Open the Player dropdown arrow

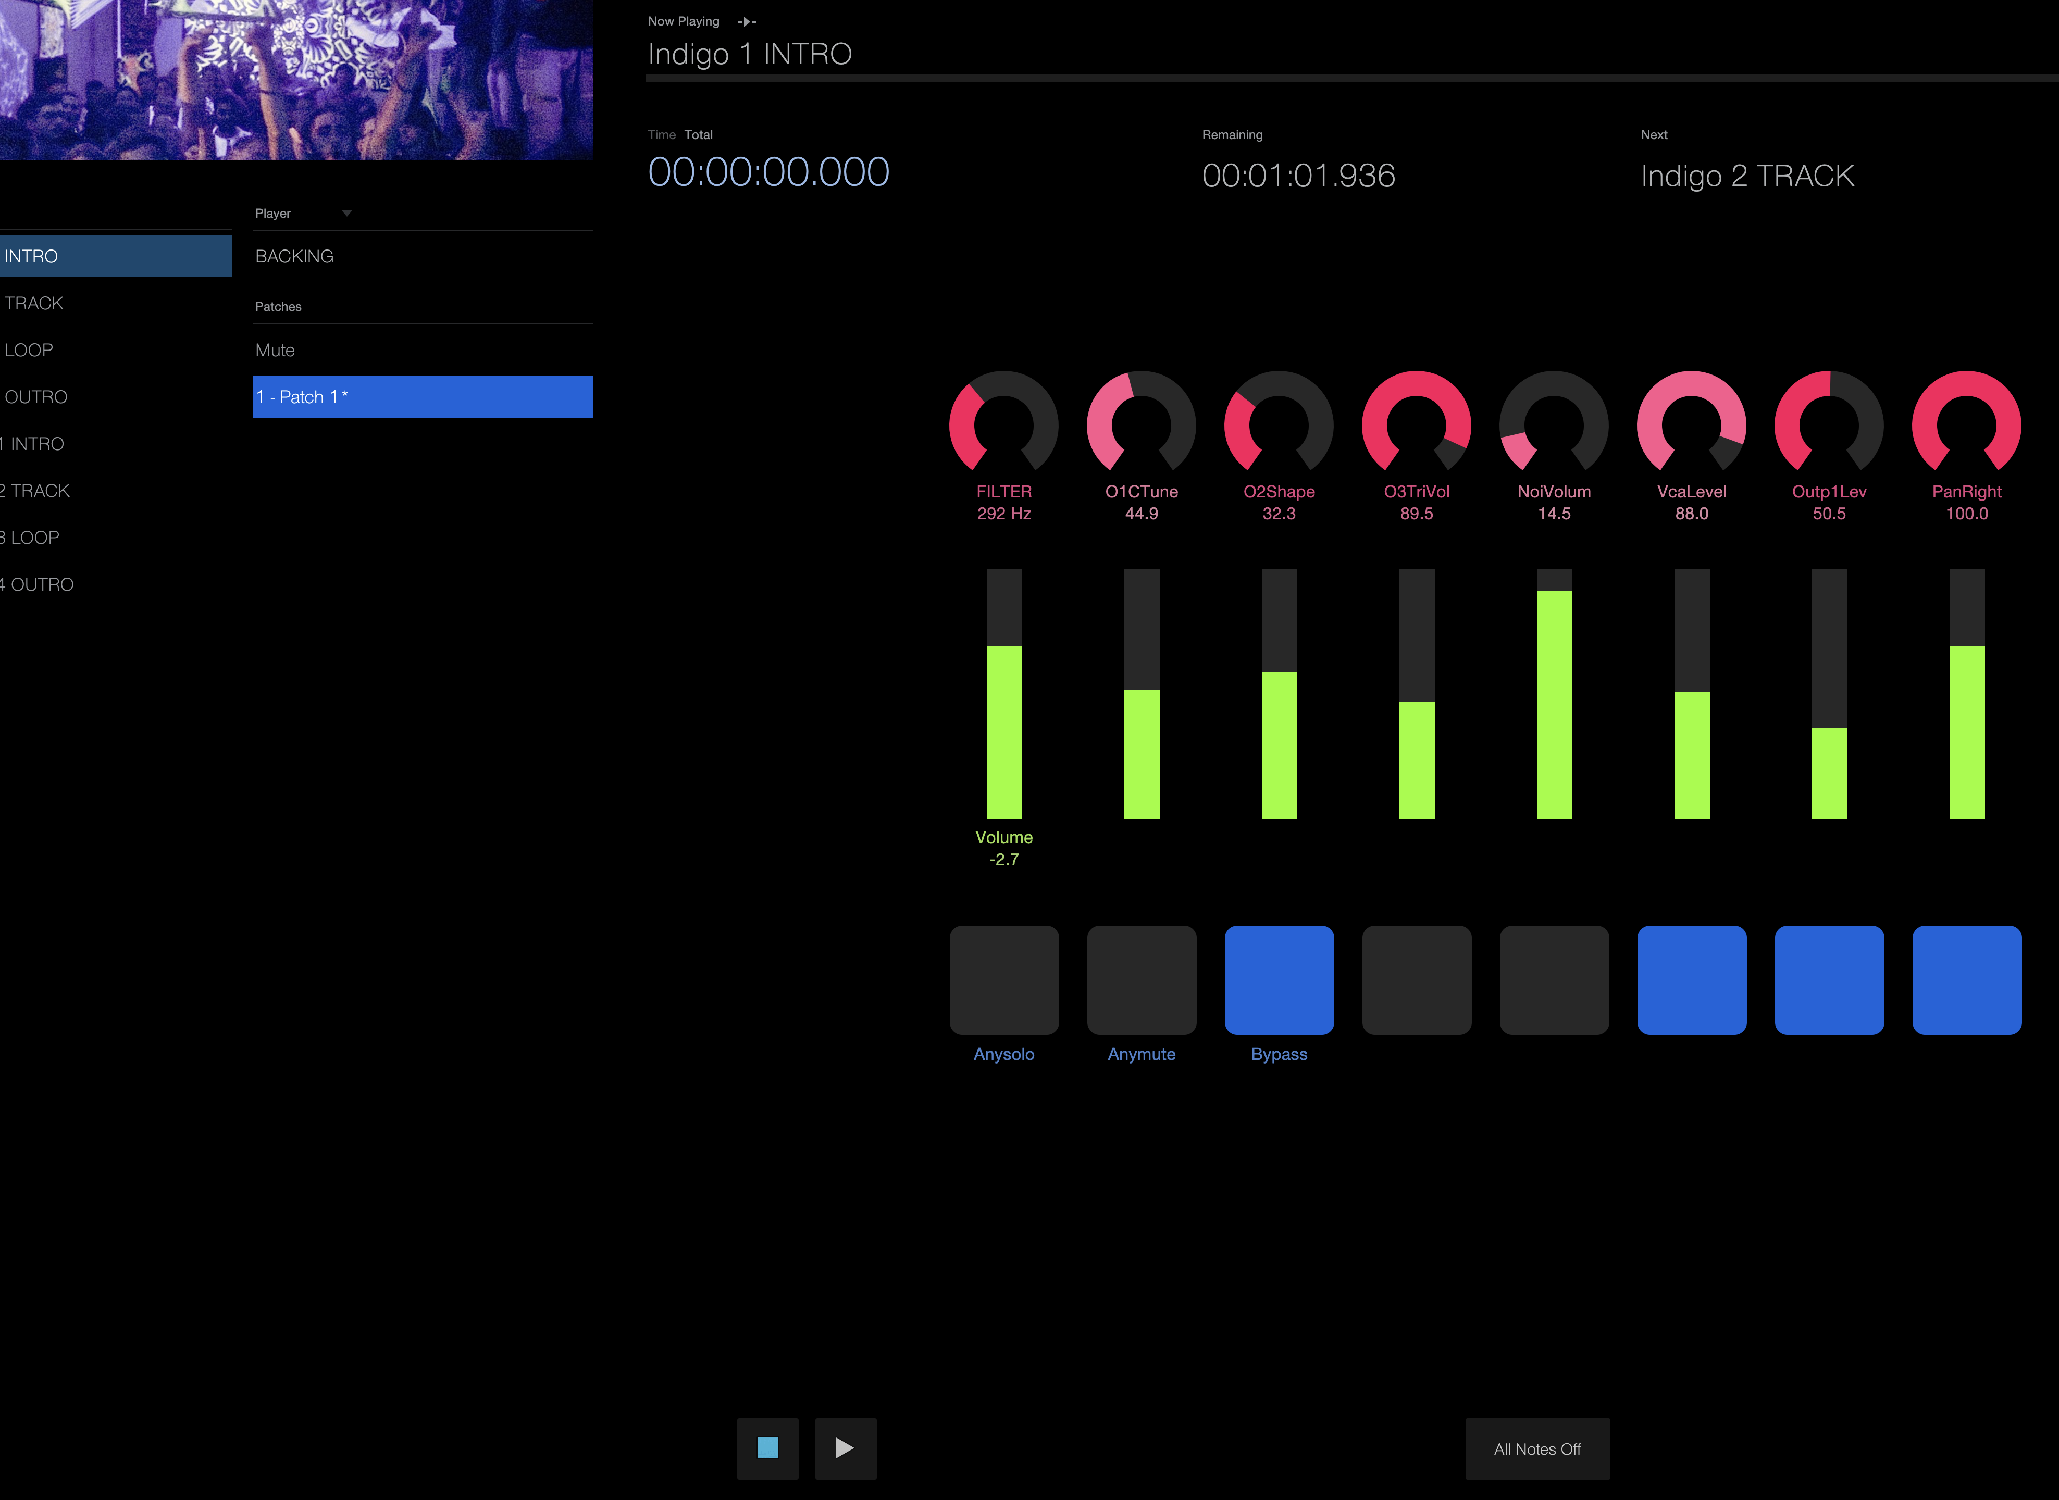[x=346, y=214]
